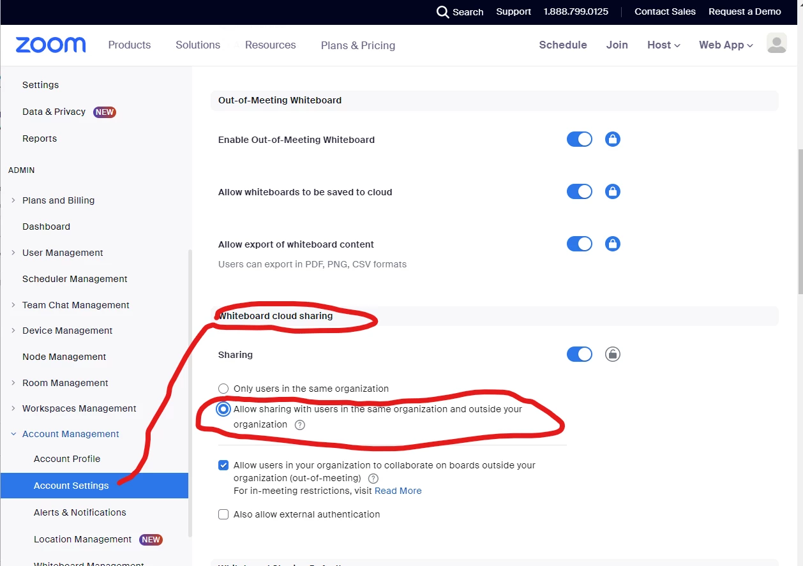Click the Support link
Image resolution: width=803 pixels, height=566 pixels.
point(514,11)
